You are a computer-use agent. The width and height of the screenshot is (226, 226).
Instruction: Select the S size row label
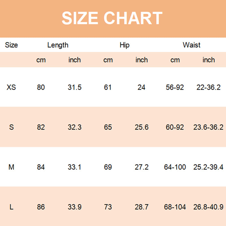click(11, 127)
